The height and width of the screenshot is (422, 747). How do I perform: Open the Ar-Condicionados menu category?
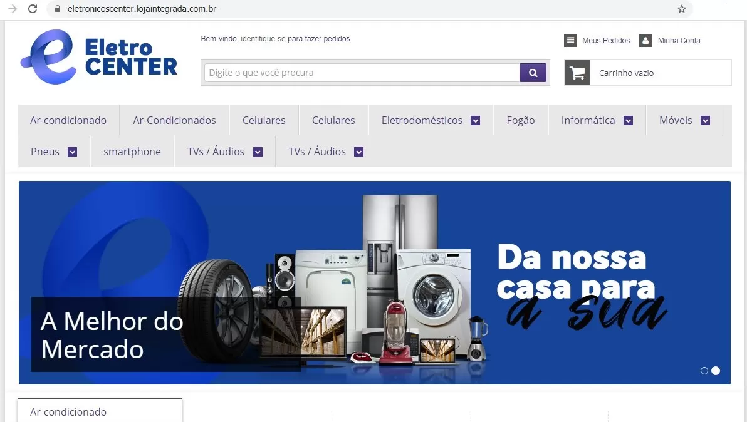point(174,120)
